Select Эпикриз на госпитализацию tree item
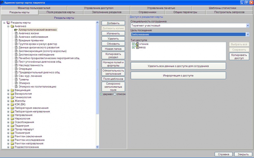 coord(37,87)
